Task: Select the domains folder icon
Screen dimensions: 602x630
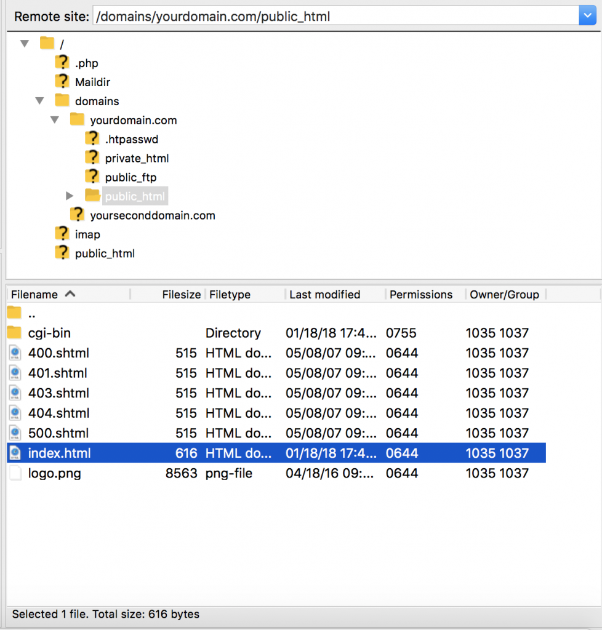Action: tap(62, 100)
